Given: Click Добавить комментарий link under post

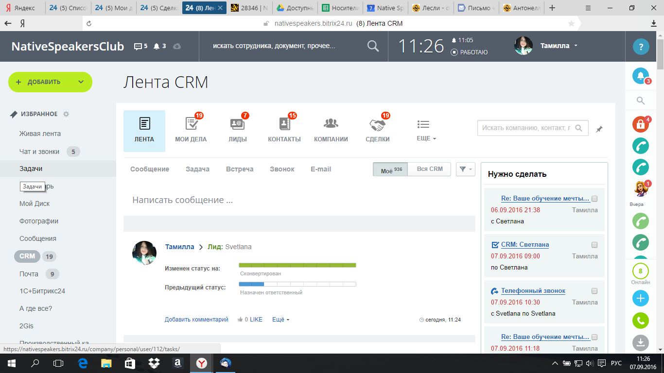Looking at the screenshot, I should point(196,320).
